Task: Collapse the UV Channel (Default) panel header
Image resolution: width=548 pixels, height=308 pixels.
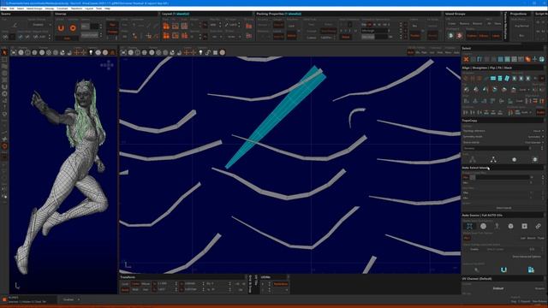Action: click(x=503, y=279)
